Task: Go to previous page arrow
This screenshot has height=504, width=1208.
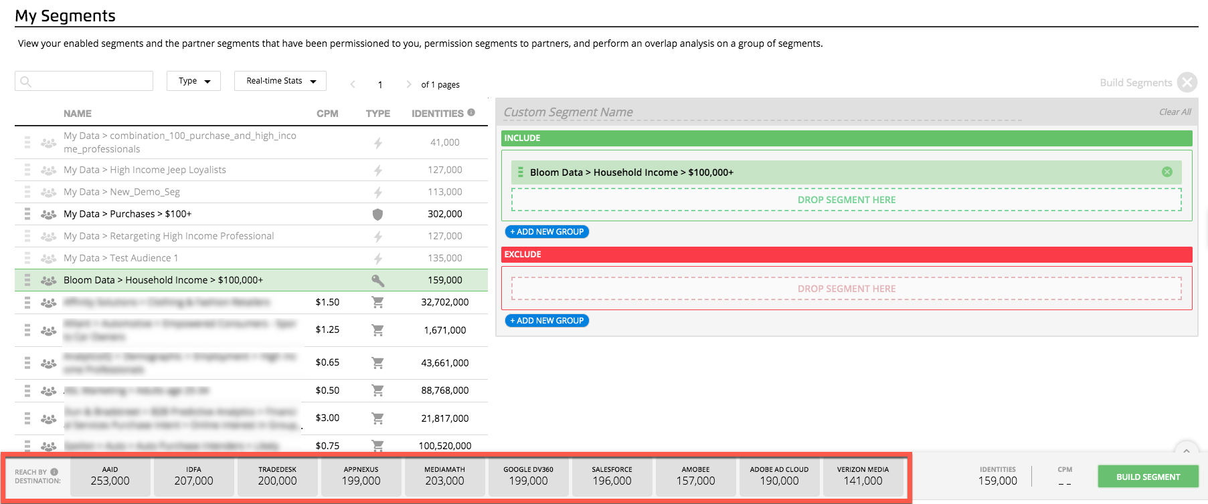Action: pyautogui.click(x=353, y=84)
